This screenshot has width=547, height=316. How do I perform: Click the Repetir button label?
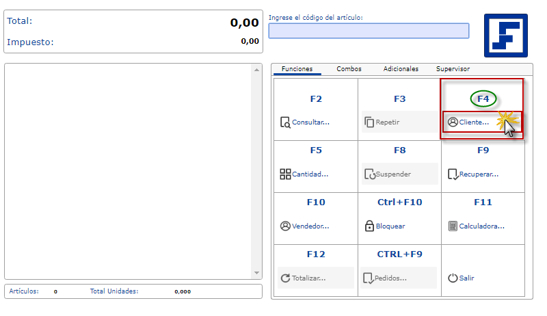click(x=388, y=122)
